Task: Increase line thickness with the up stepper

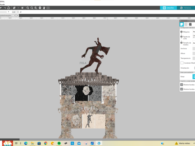Action: [x=18, y=11]
